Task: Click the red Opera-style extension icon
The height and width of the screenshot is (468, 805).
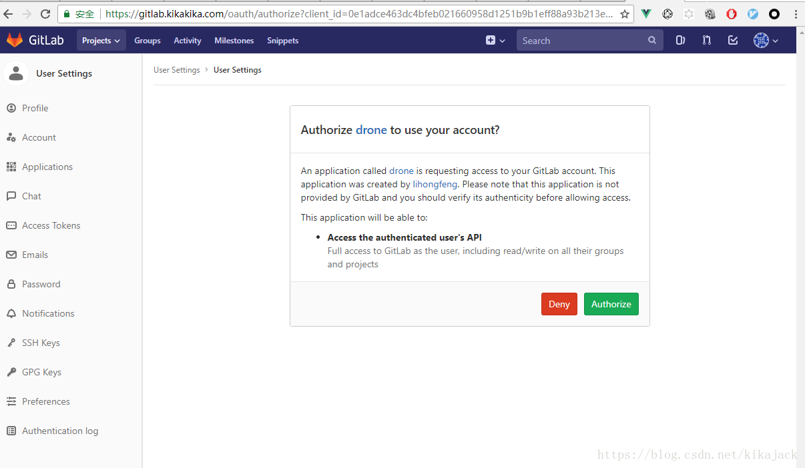Action: (x=732, y=14)
